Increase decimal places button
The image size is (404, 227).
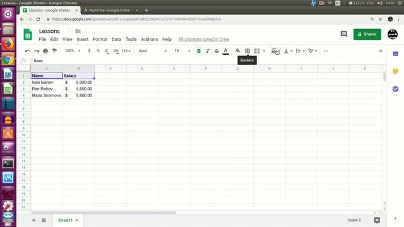tap(116, 51)
